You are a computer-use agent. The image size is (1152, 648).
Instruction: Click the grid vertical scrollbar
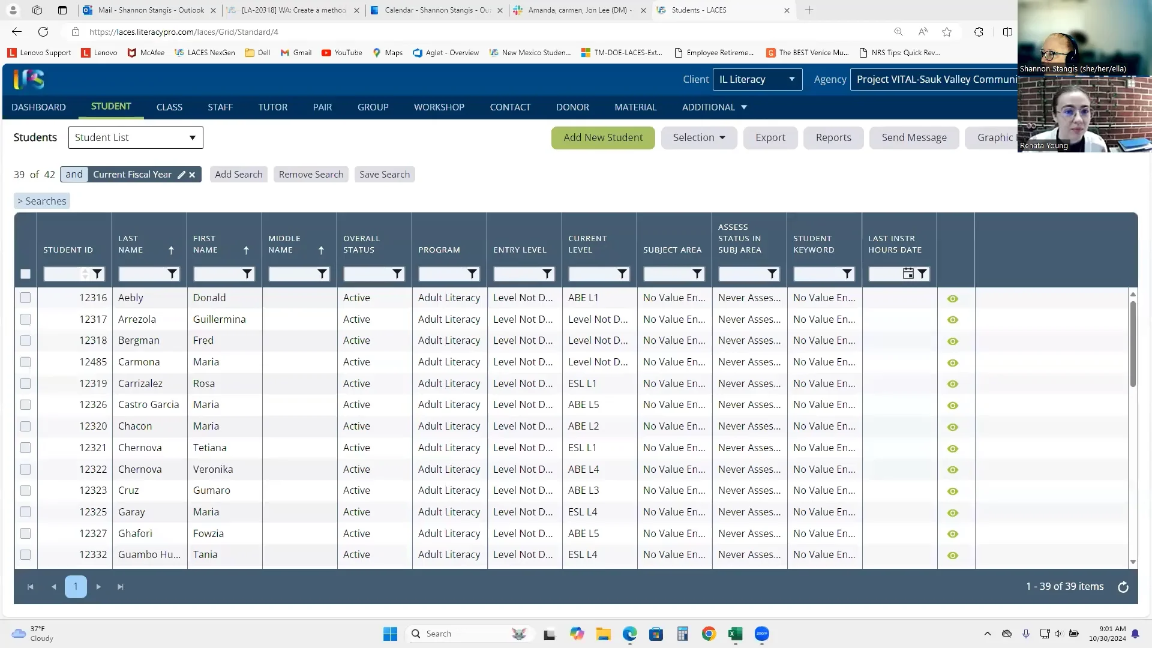click(x=1133, y=344)
